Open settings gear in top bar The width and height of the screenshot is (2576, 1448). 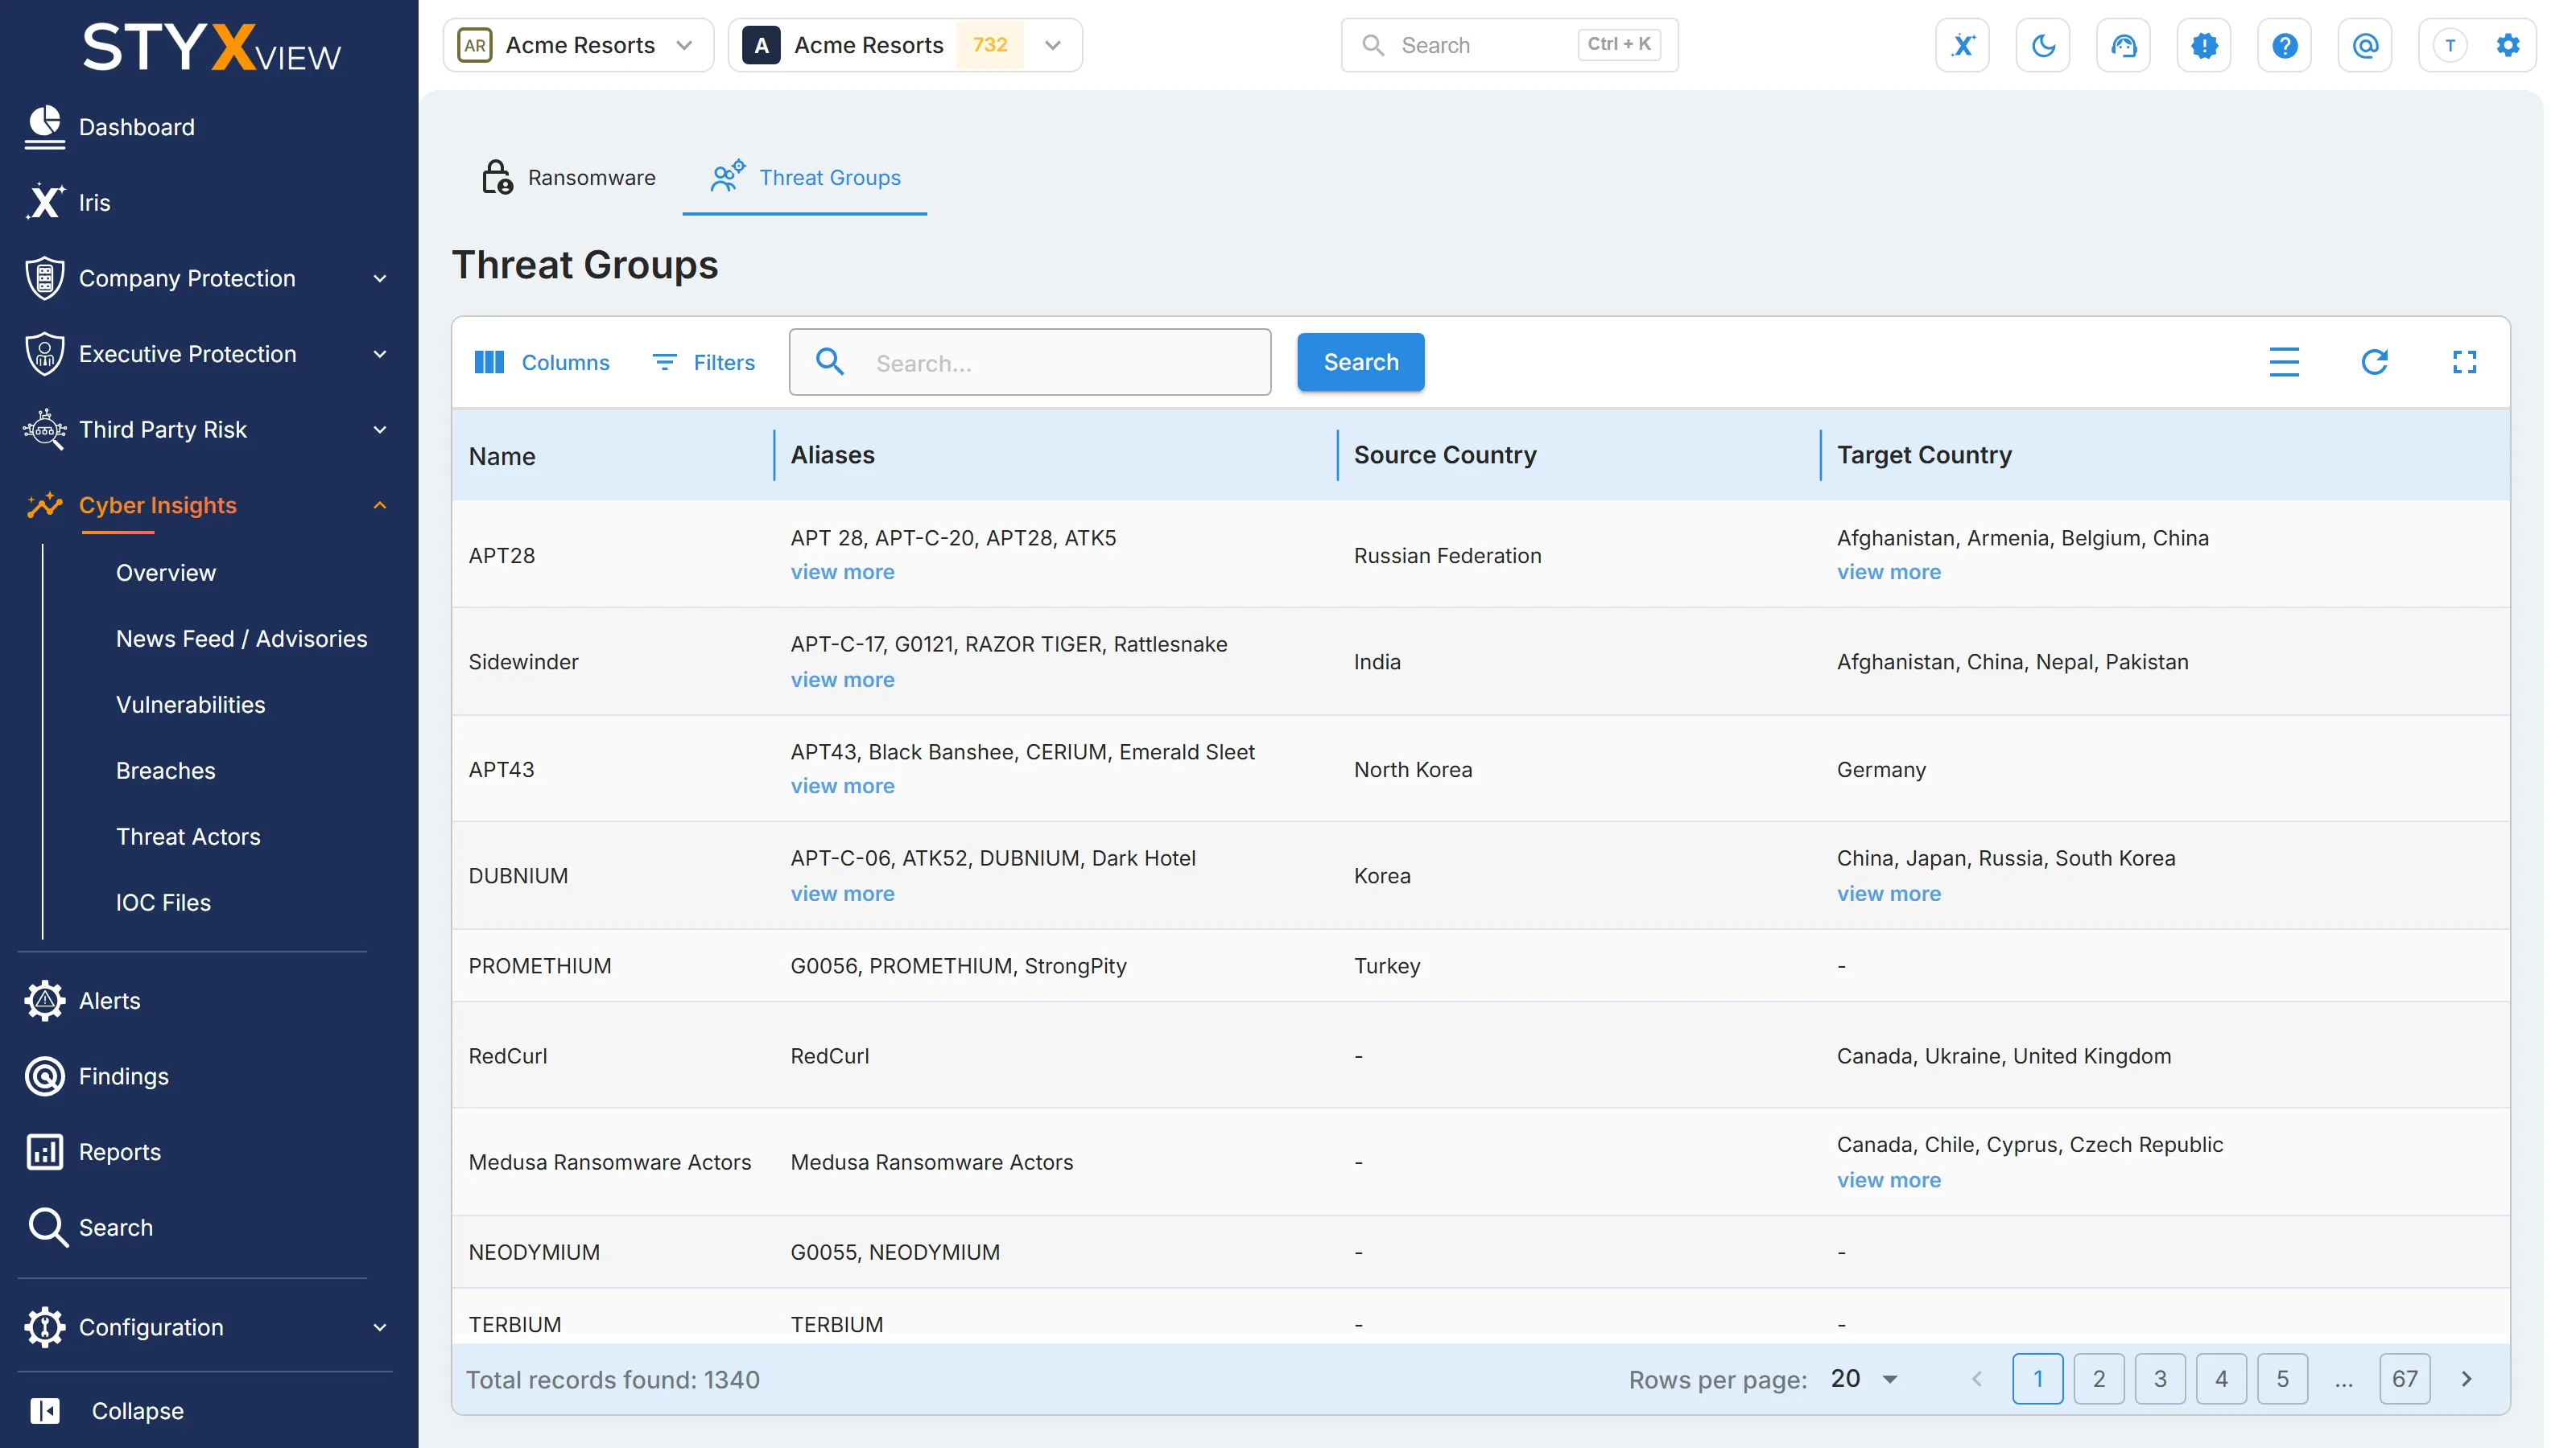(x=2507, y=45)
